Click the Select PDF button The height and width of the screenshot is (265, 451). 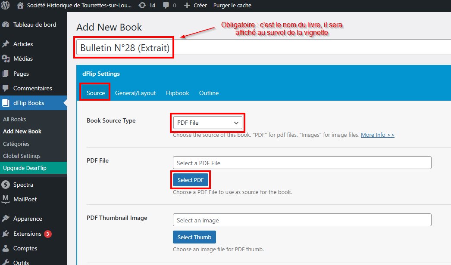click(191, 180)
